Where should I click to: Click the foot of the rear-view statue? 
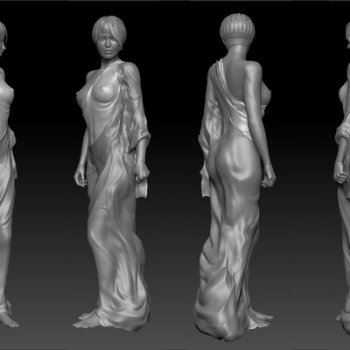point(264,318)
